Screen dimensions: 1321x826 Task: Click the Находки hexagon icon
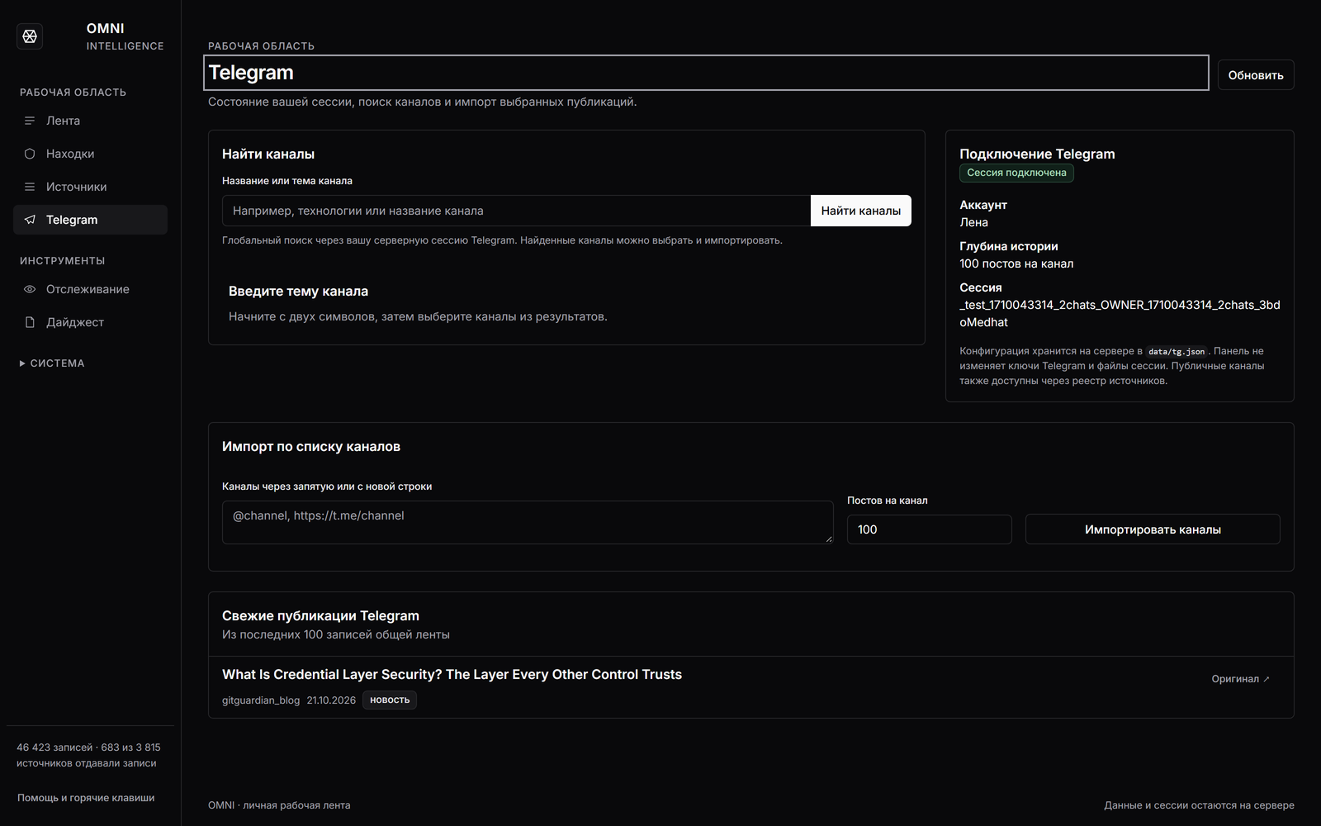tap(30, 154)
